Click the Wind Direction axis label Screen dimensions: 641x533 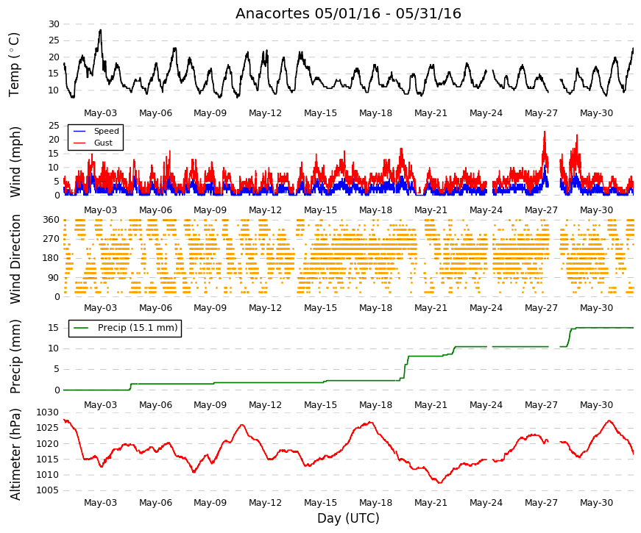15,259
